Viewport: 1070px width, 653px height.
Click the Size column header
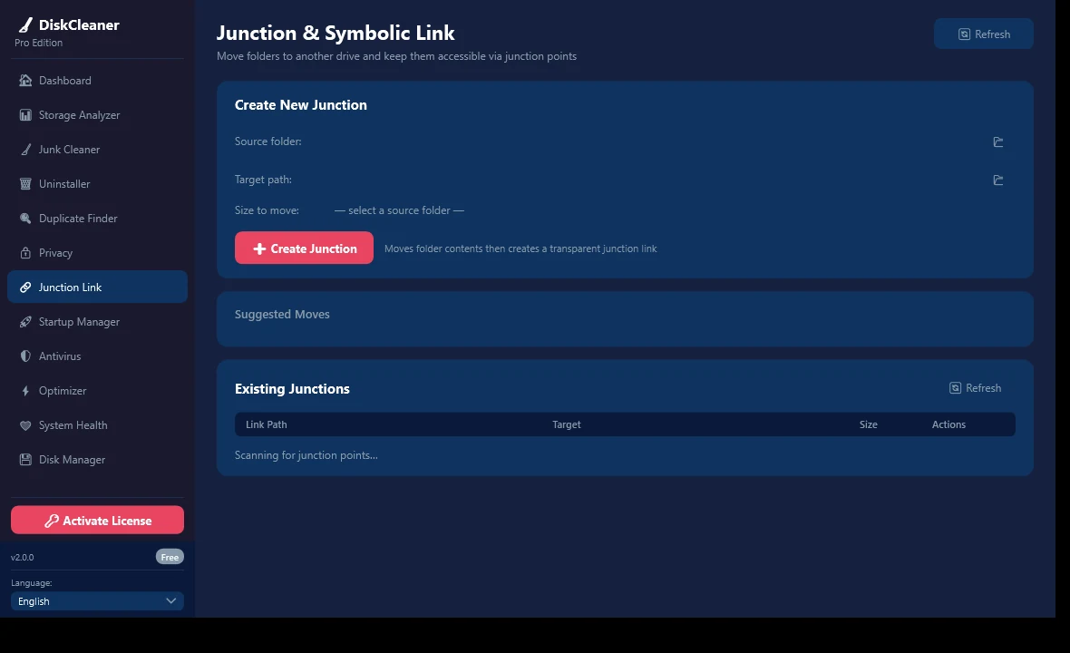pos(868,424)
